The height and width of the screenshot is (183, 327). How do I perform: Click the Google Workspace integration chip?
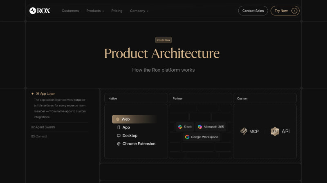click(202, 137)
